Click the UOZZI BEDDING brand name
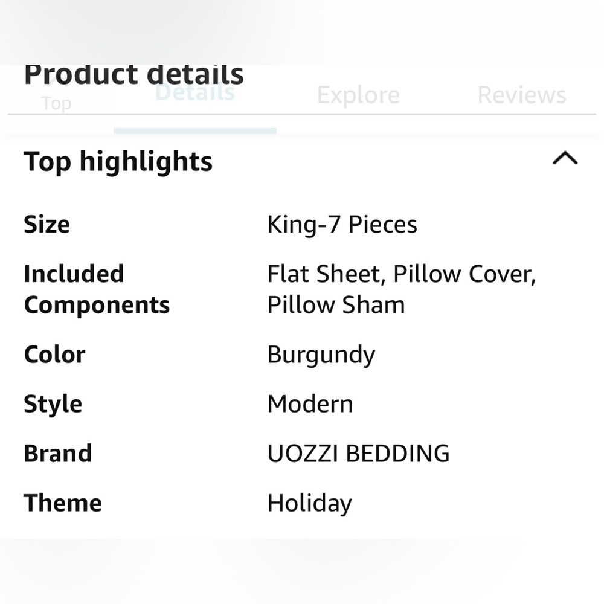The image size is (604, 604). point(357,452)
